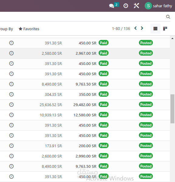Screen dimensions: 175x182
Task: Click Paid badge beside 350.00 SR
Action: pos(103,94)
